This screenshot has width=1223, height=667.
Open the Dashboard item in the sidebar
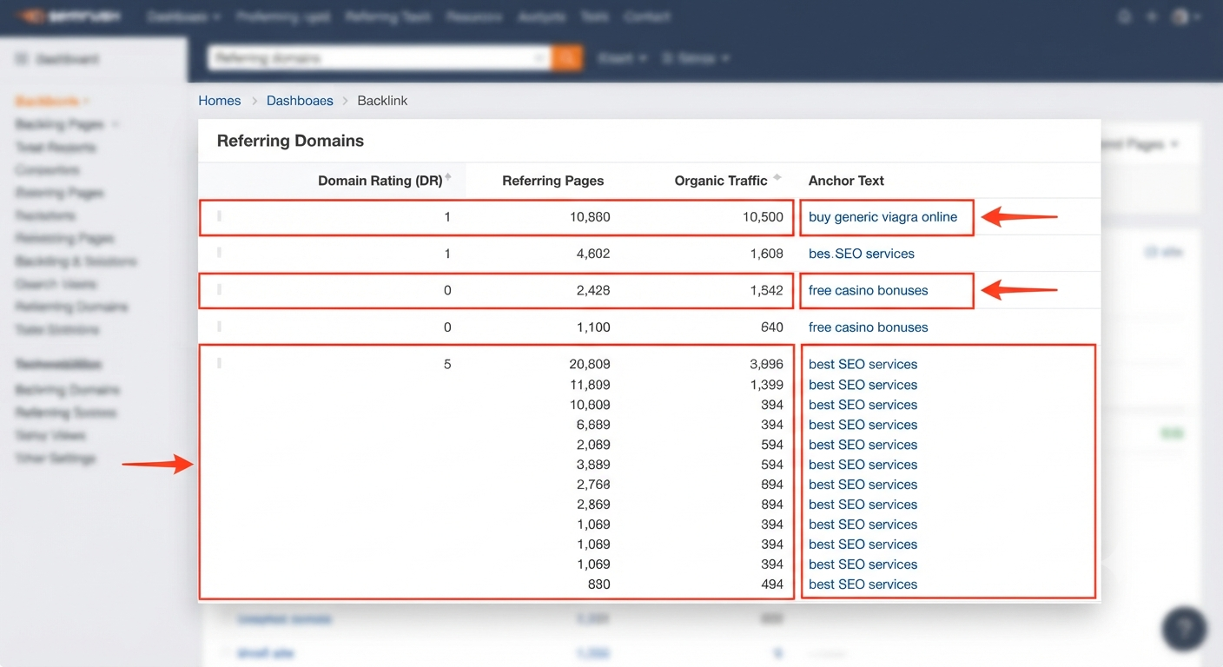[58, 59]
